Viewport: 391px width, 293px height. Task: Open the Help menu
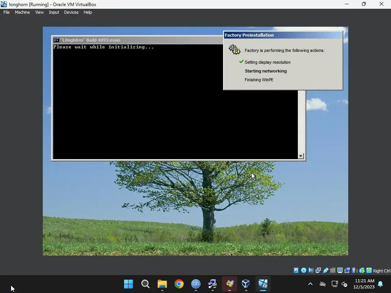click(x=87, y=12)
